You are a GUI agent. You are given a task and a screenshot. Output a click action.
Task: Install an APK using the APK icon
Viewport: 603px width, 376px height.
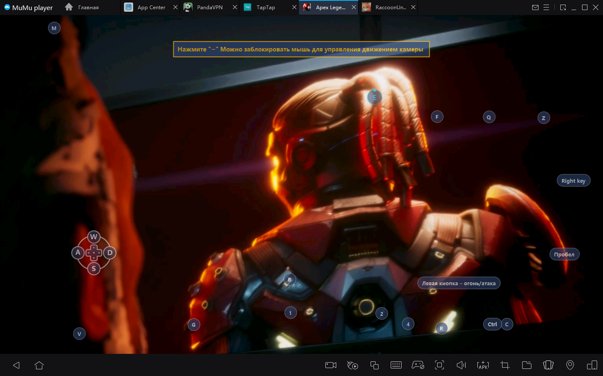coord(483,365)
